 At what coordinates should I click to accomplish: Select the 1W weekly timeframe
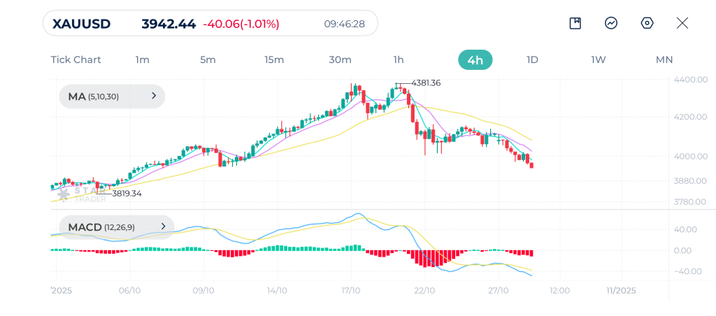598,60
